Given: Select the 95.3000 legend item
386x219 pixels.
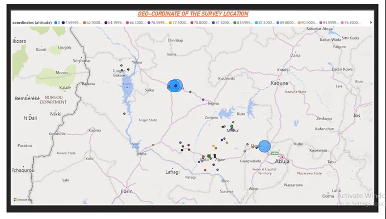Looking at the screenshot, I should click(351, 23).
